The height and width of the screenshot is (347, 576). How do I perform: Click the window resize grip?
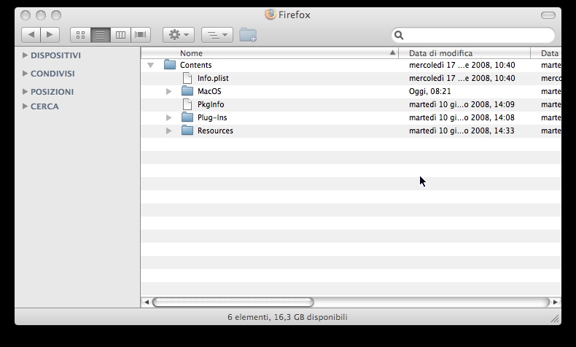pyautogui.click(x=555, y=319)
